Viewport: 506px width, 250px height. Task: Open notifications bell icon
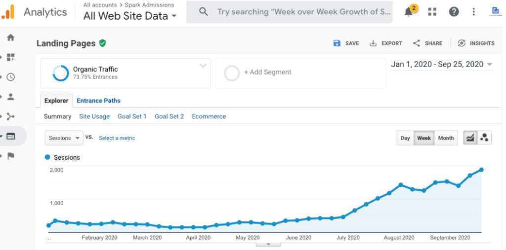409,12
